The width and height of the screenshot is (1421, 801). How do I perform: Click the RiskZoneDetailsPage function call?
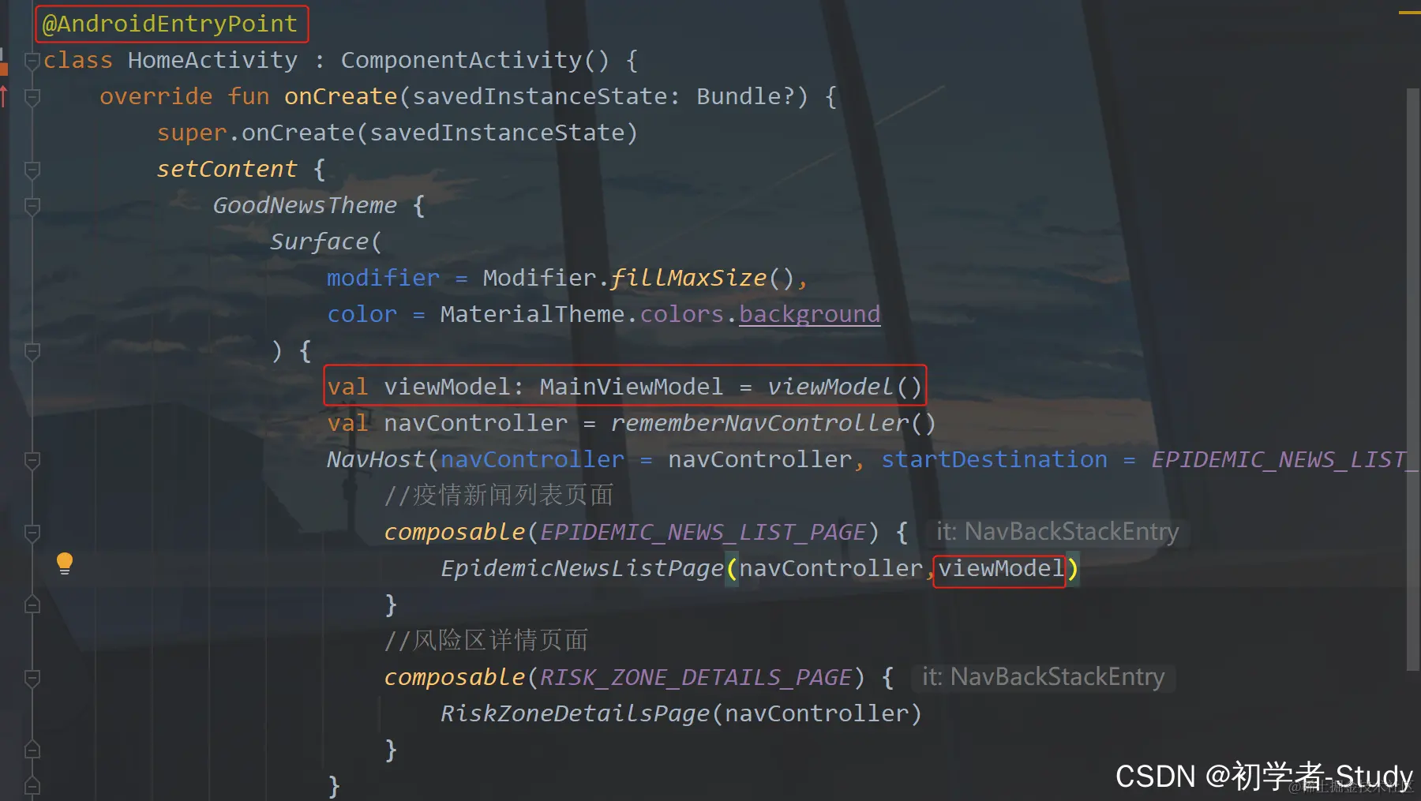click(x=575, y=713)
